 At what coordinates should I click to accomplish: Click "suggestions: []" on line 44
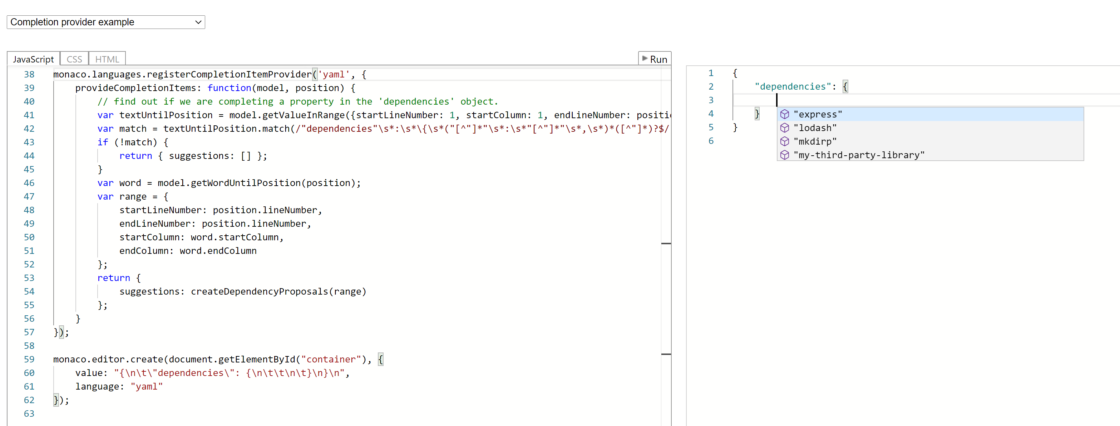(x=209, y=155)
